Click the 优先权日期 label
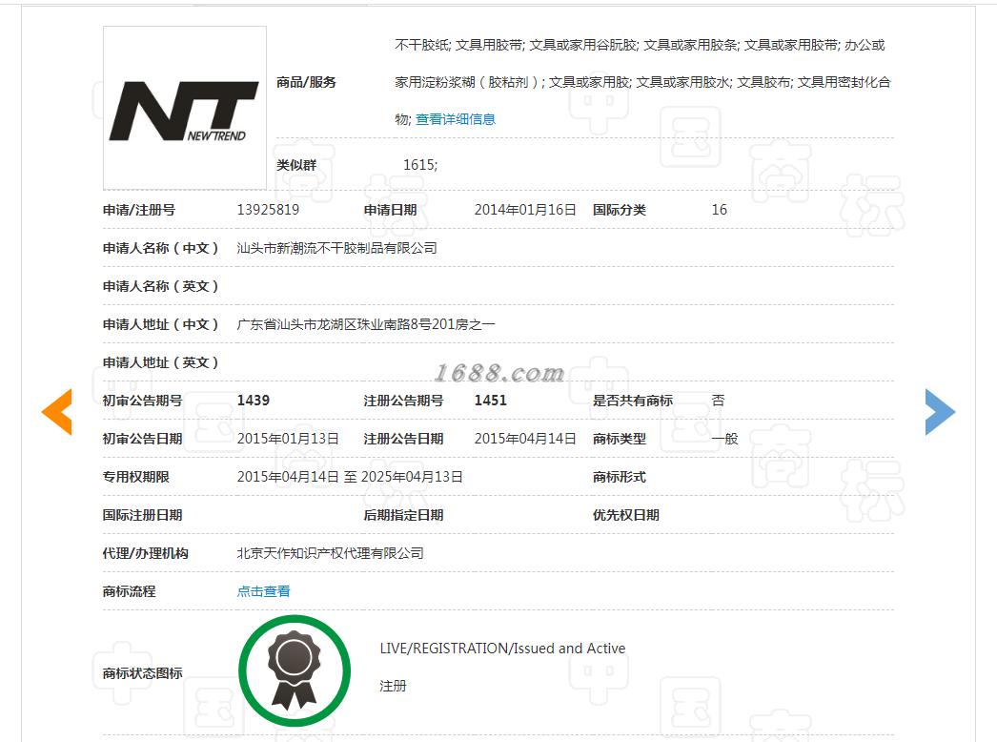997x742 pixels. (x=626, y=515)
